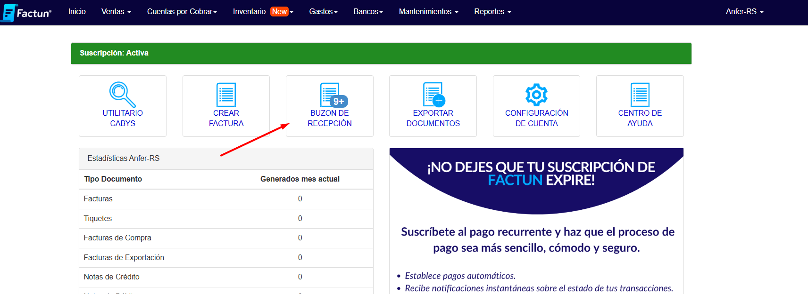Click the Factun logo
808x294 pixels.
[x=26, y=13]
